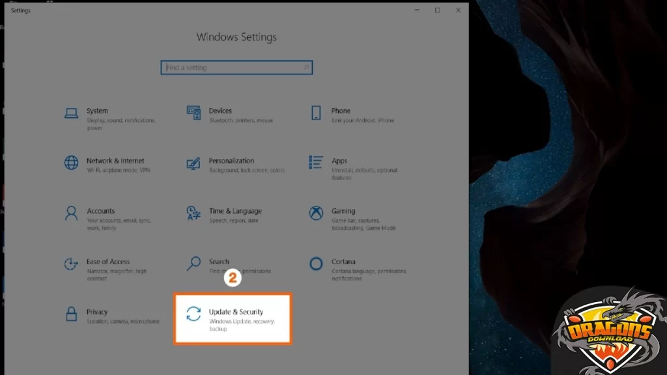Open Devices via its keyboard icon

(x=193, y=113)
